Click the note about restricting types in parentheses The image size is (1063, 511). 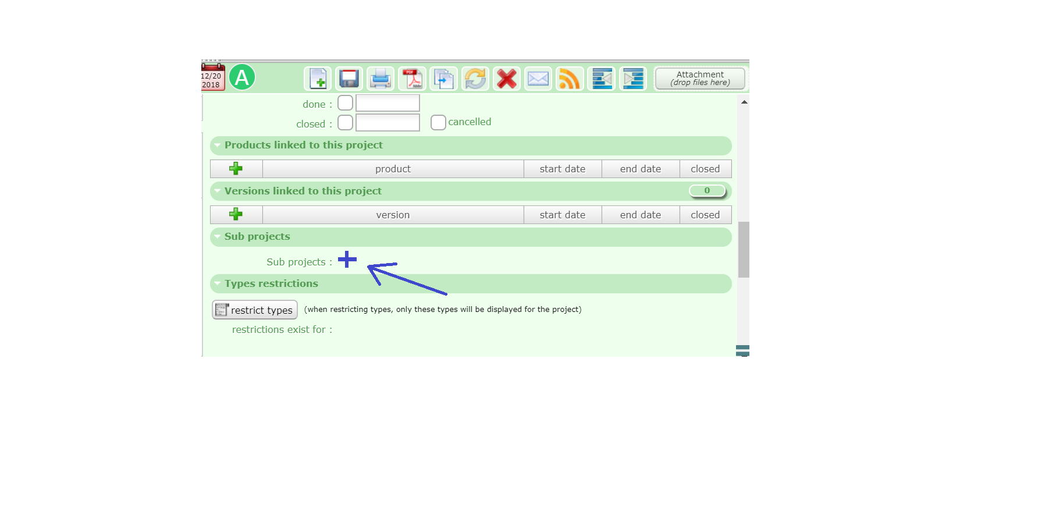click(x=443, y=309)
